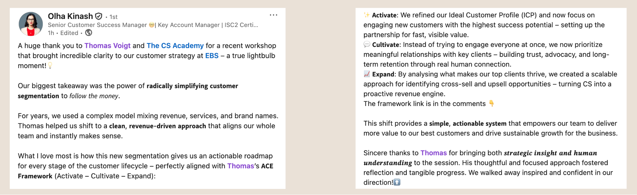Click the lightbulb emoji after 'moment!'
The width and height of the screenshot is (637, 195).
click(50, 66)
